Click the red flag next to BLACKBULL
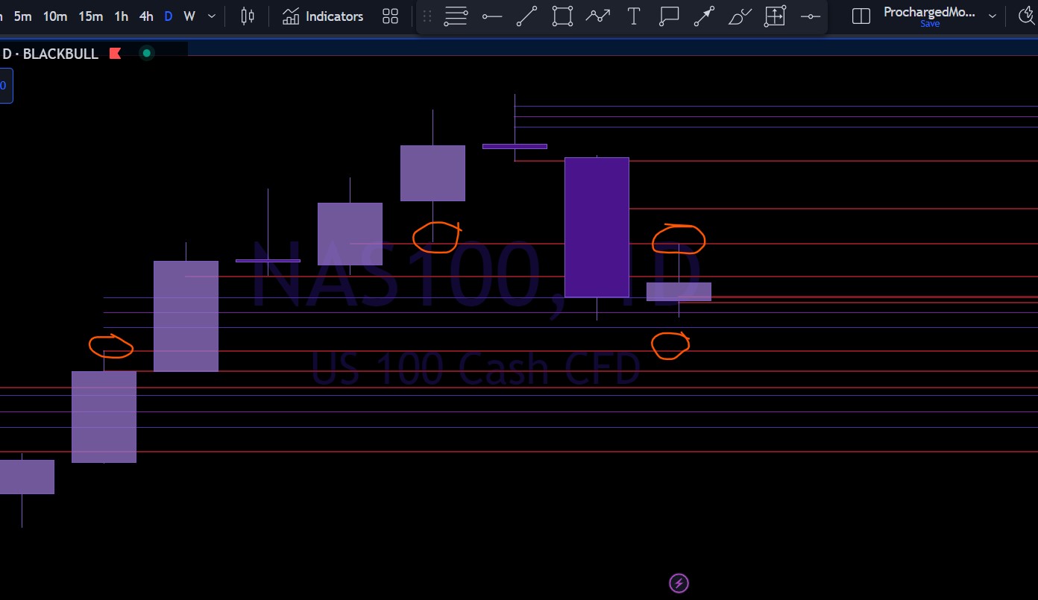This screenshot has height=600, width=1038. point(115,53)
